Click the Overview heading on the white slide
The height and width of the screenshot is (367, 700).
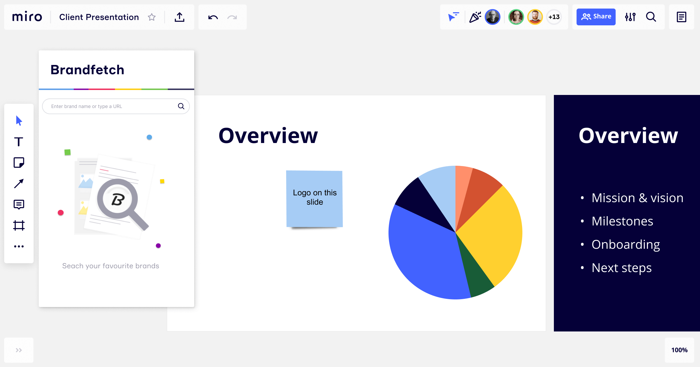click(x=268, y=136)
